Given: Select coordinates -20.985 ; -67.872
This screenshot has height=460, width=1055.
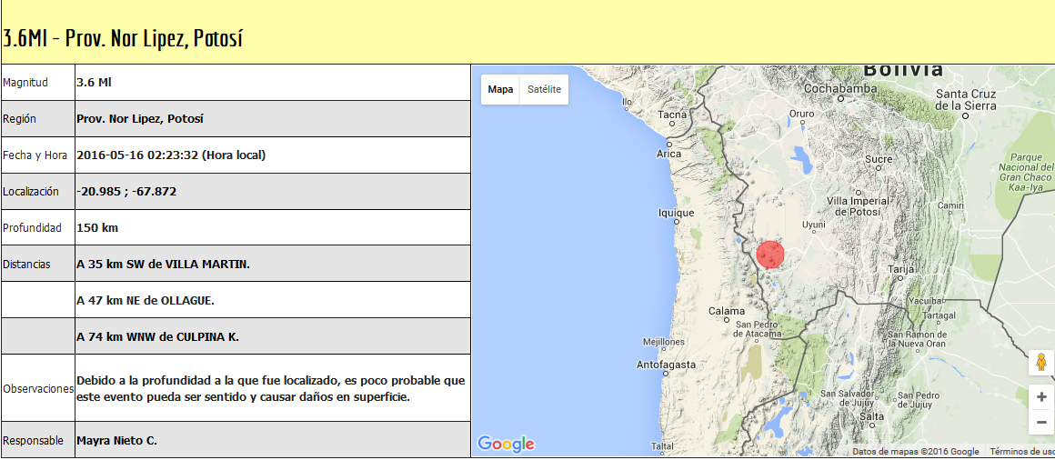Looking at the screenshot, I should (126, 192).
